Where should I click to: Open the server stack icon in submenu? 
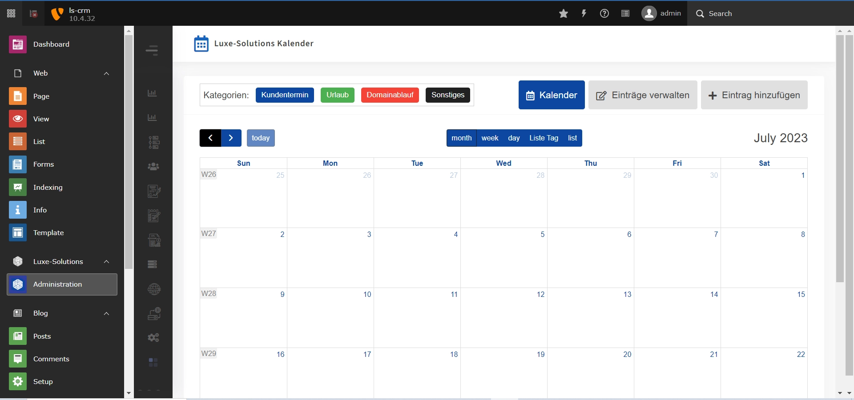click(152, 264)
